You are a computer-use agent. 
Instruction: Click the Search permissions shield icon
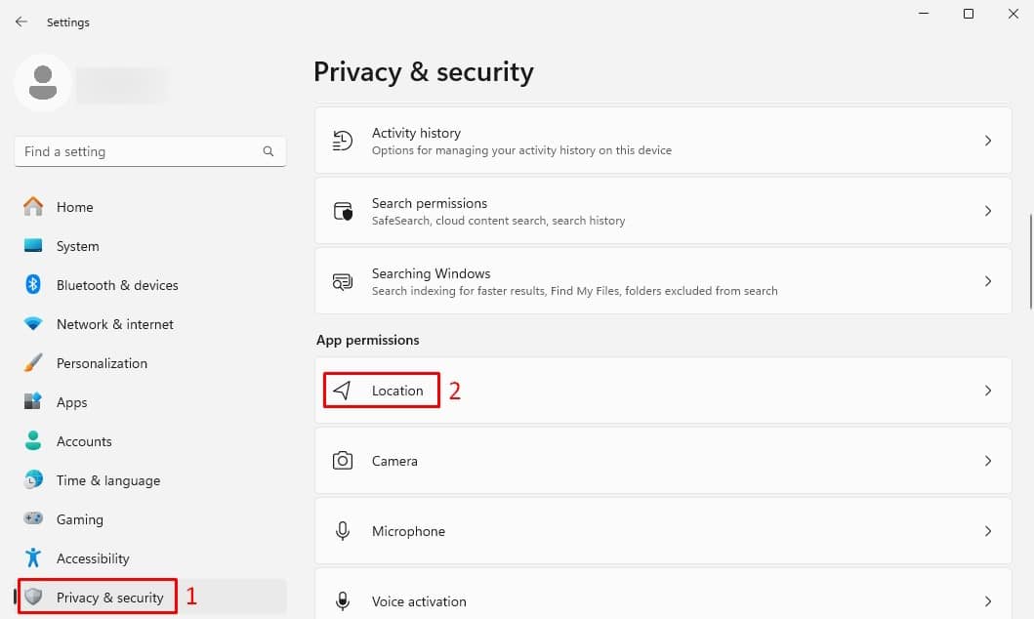pyautogui.click(x=343, y=211)
